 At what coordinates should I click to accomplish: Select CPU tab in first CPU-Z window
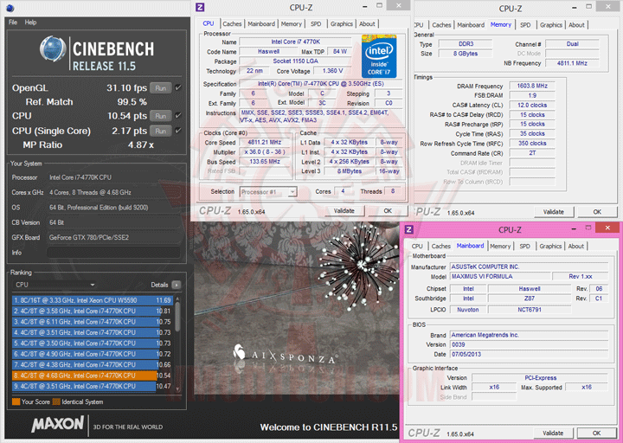coord(209,23)
